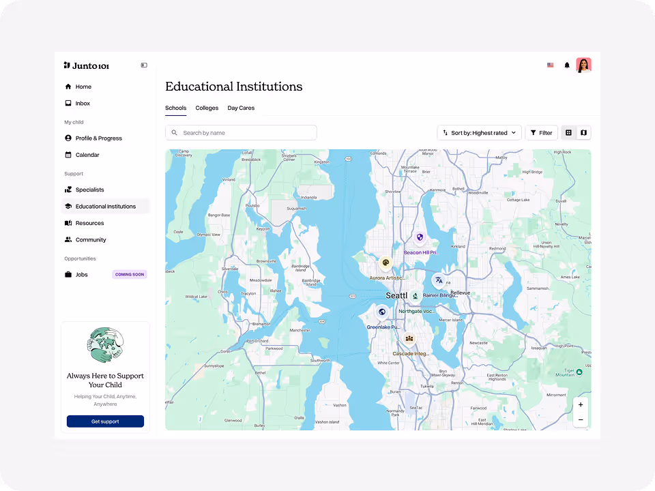Click the Search by name field

click(x=241, y=132)
